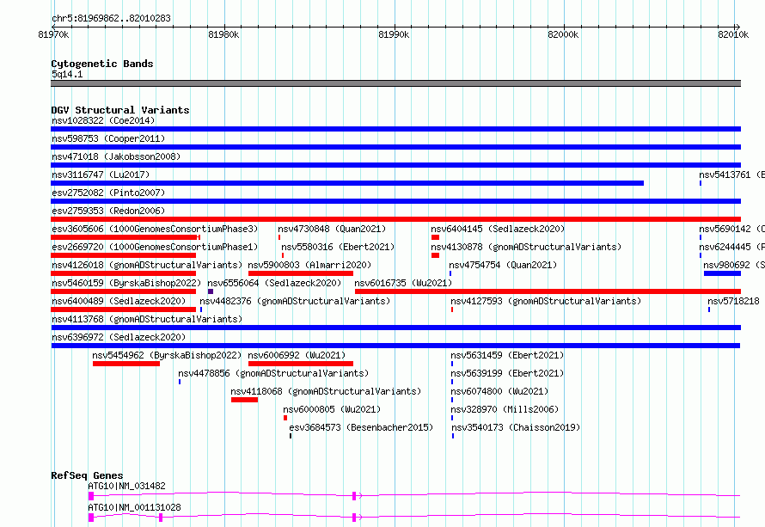Click the nsv1028322 (Coe2014) variant label
Screen dimensions: 765x527
pos(103,120)
